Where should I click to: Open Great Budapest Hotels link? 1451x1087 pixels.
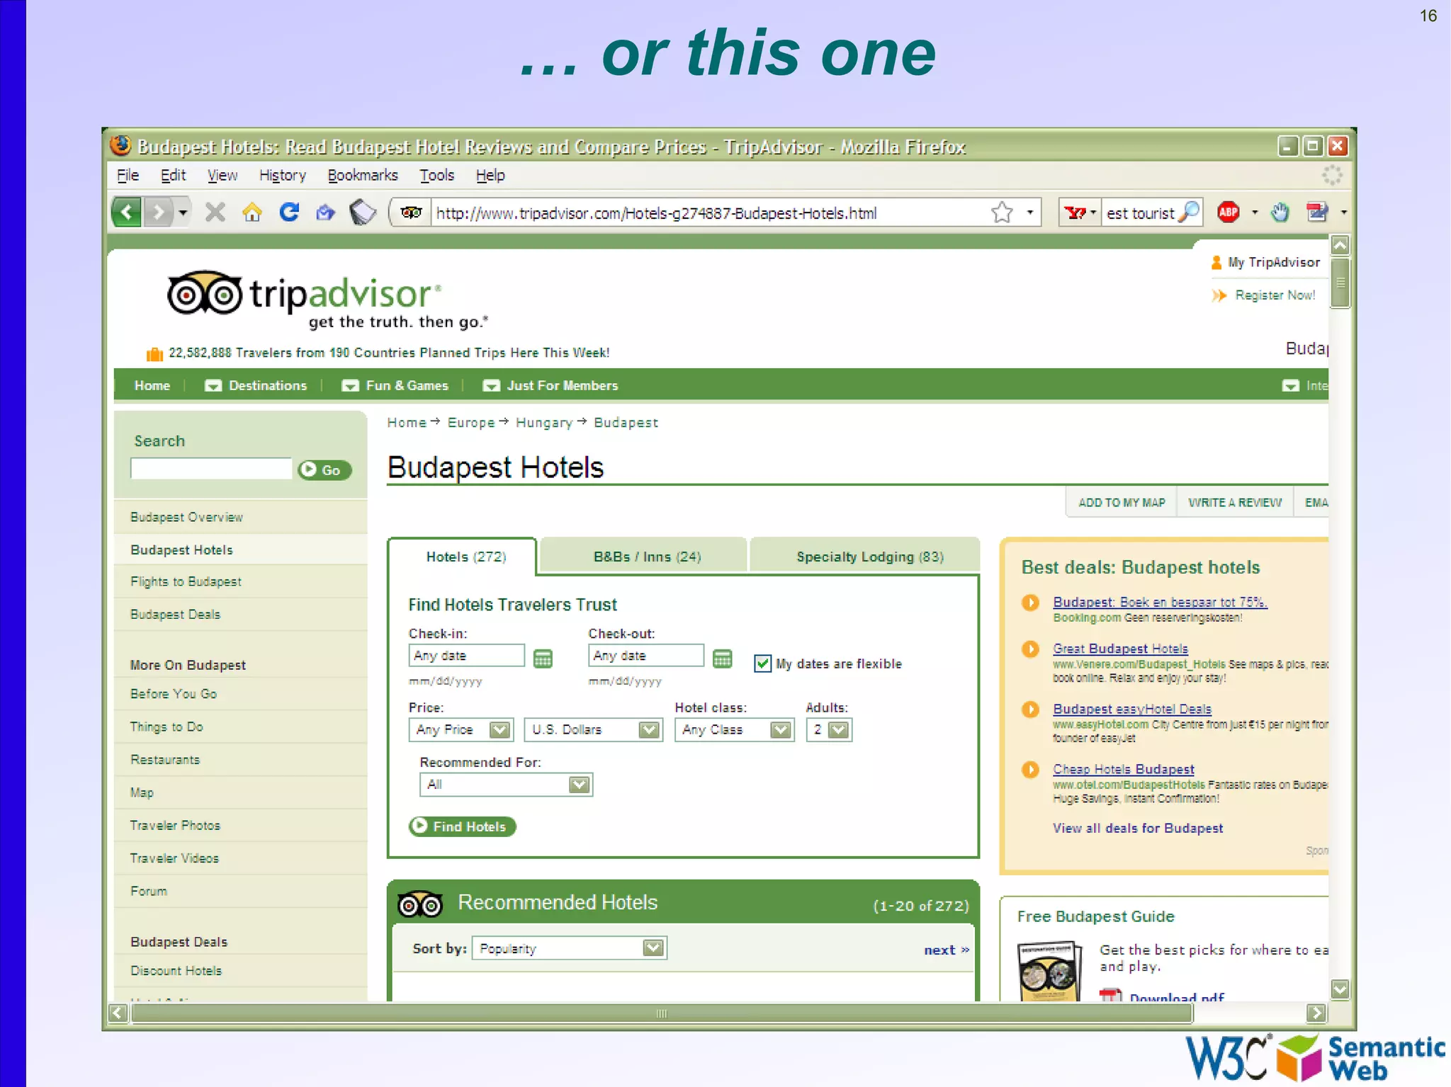1119,649
